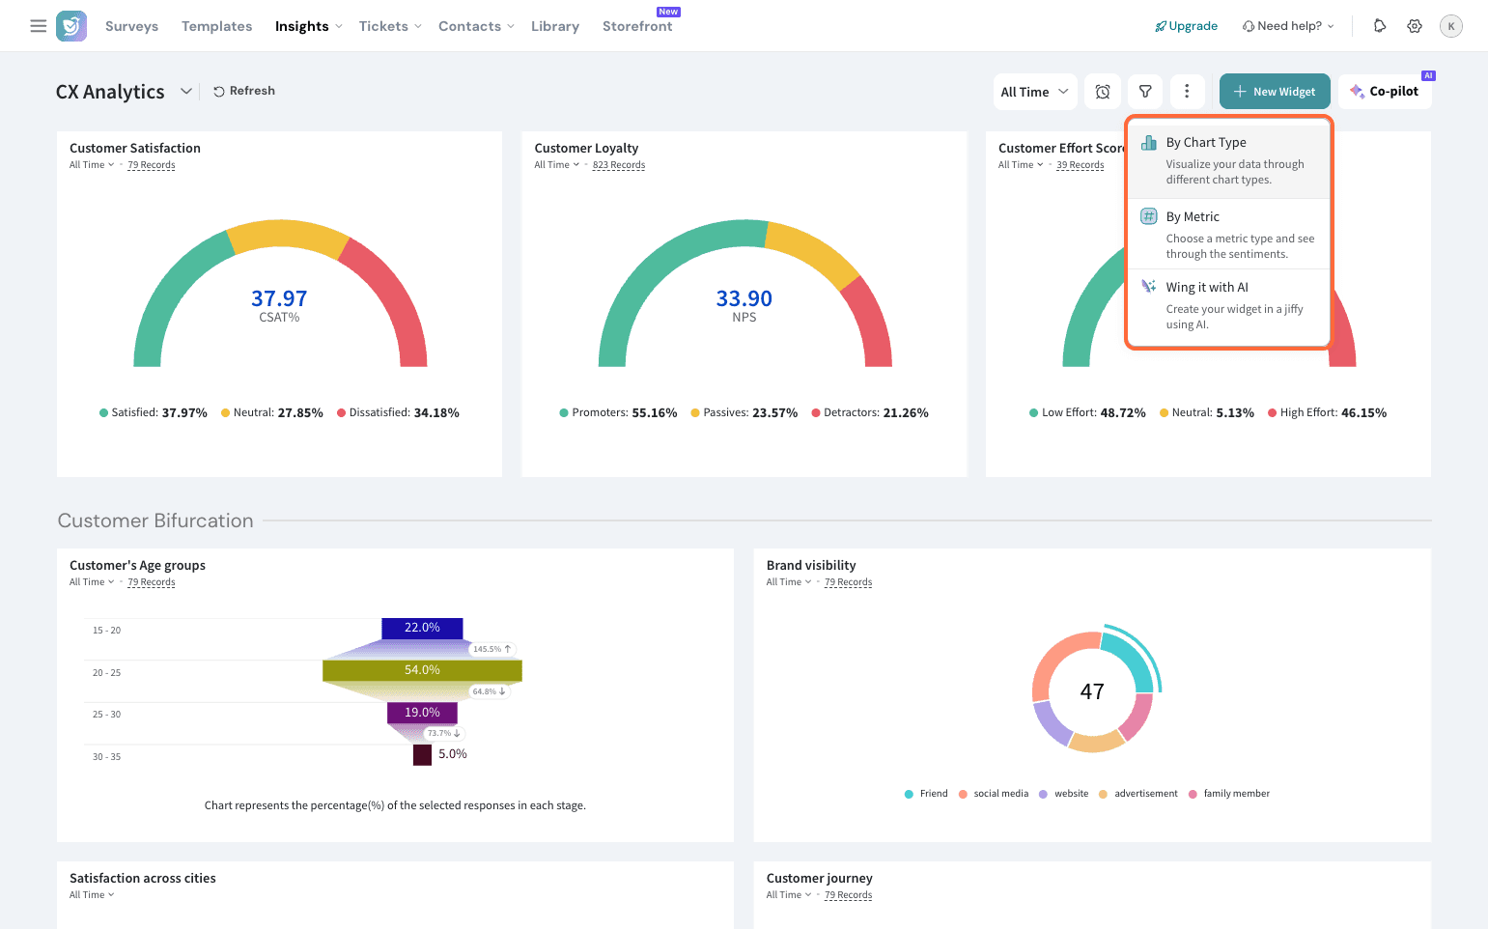
Task: Open the three-dot more options menu
Action: (1187, 92)
